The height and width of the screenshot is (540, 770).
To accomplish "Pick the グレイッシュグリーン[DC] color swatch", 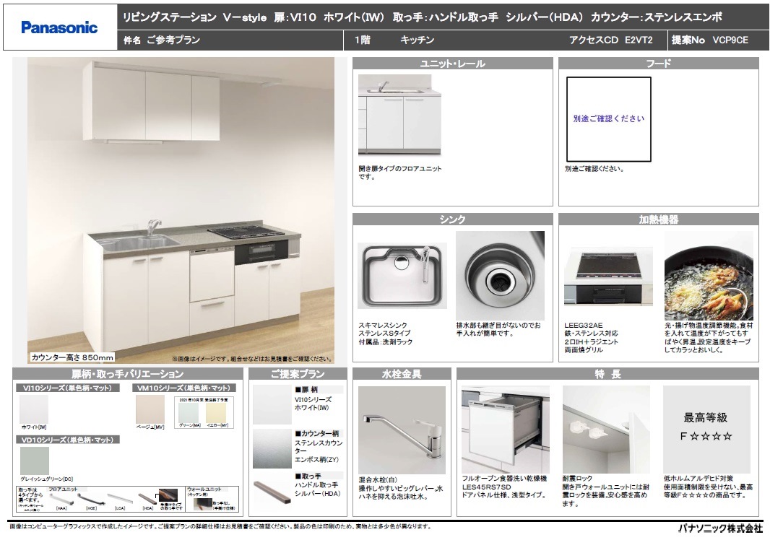I will [x=35, y=461].
